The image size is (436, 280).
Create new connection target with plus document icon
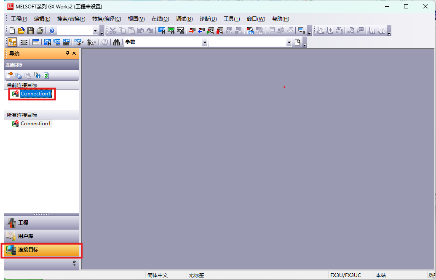(x=9, y=75)
